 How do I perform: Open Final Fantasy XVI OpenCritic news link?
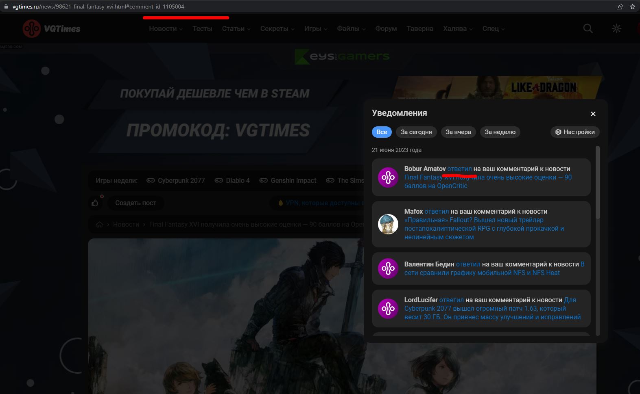[x=488, y=182]
